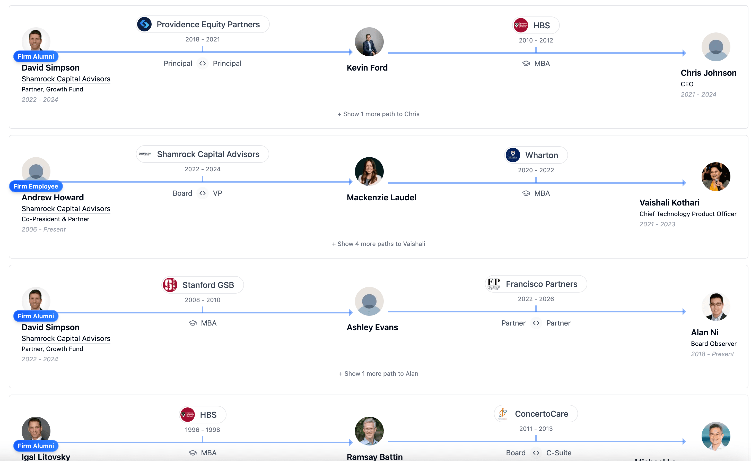Click the Firm Employee badge on Andrew Howard
This screenshot has width=751, height=461.
pyautogui.click(x=36, y=186)
